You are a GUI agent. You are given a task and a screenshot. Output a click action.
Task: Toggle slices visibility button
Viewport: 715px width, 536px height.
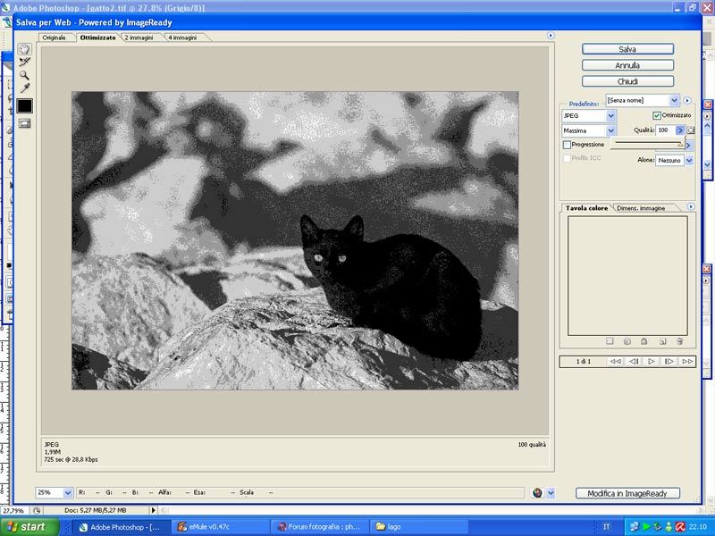pos(24,123)
